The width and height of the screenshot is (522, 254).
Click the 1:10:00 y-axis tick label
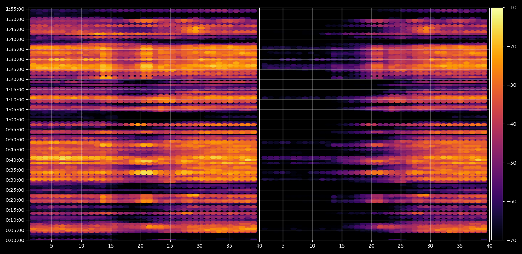(x=15, y=100)
